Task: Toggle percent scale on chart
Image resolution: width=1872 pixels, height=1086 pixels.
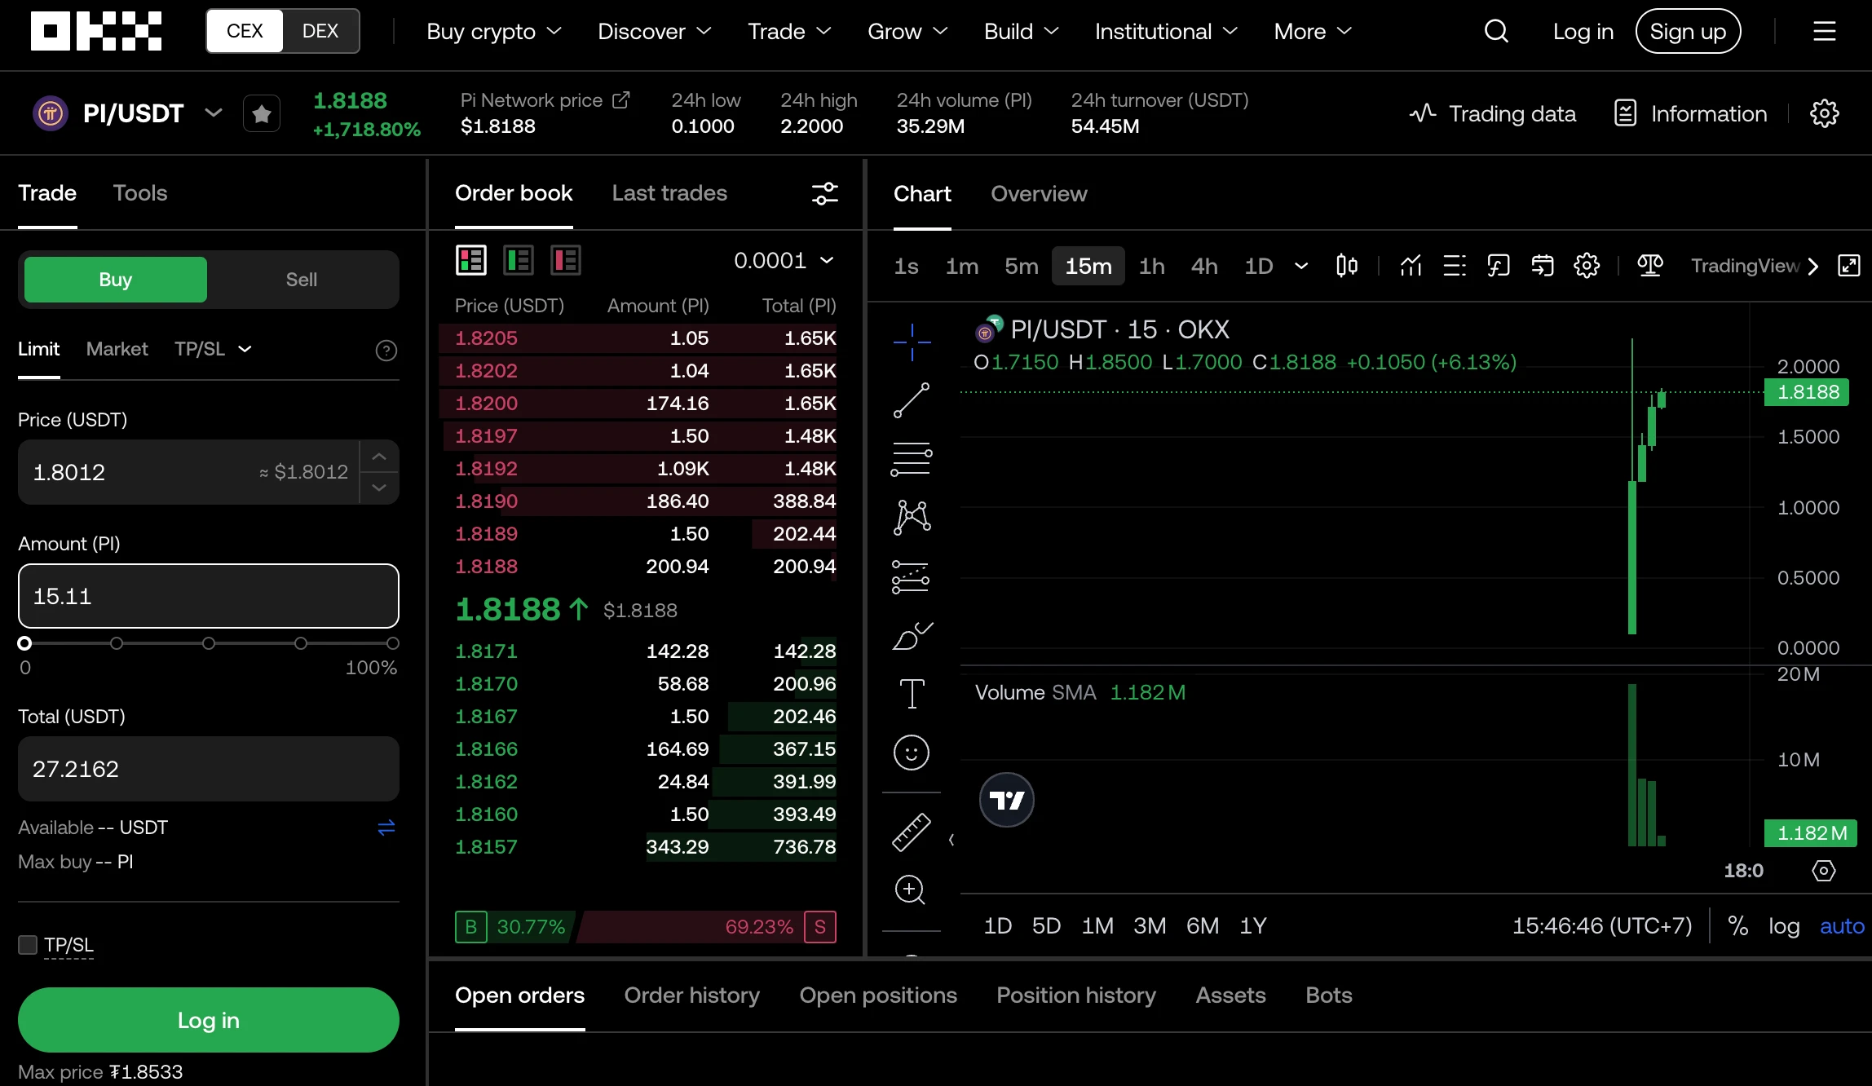Action: (1737, 926)
